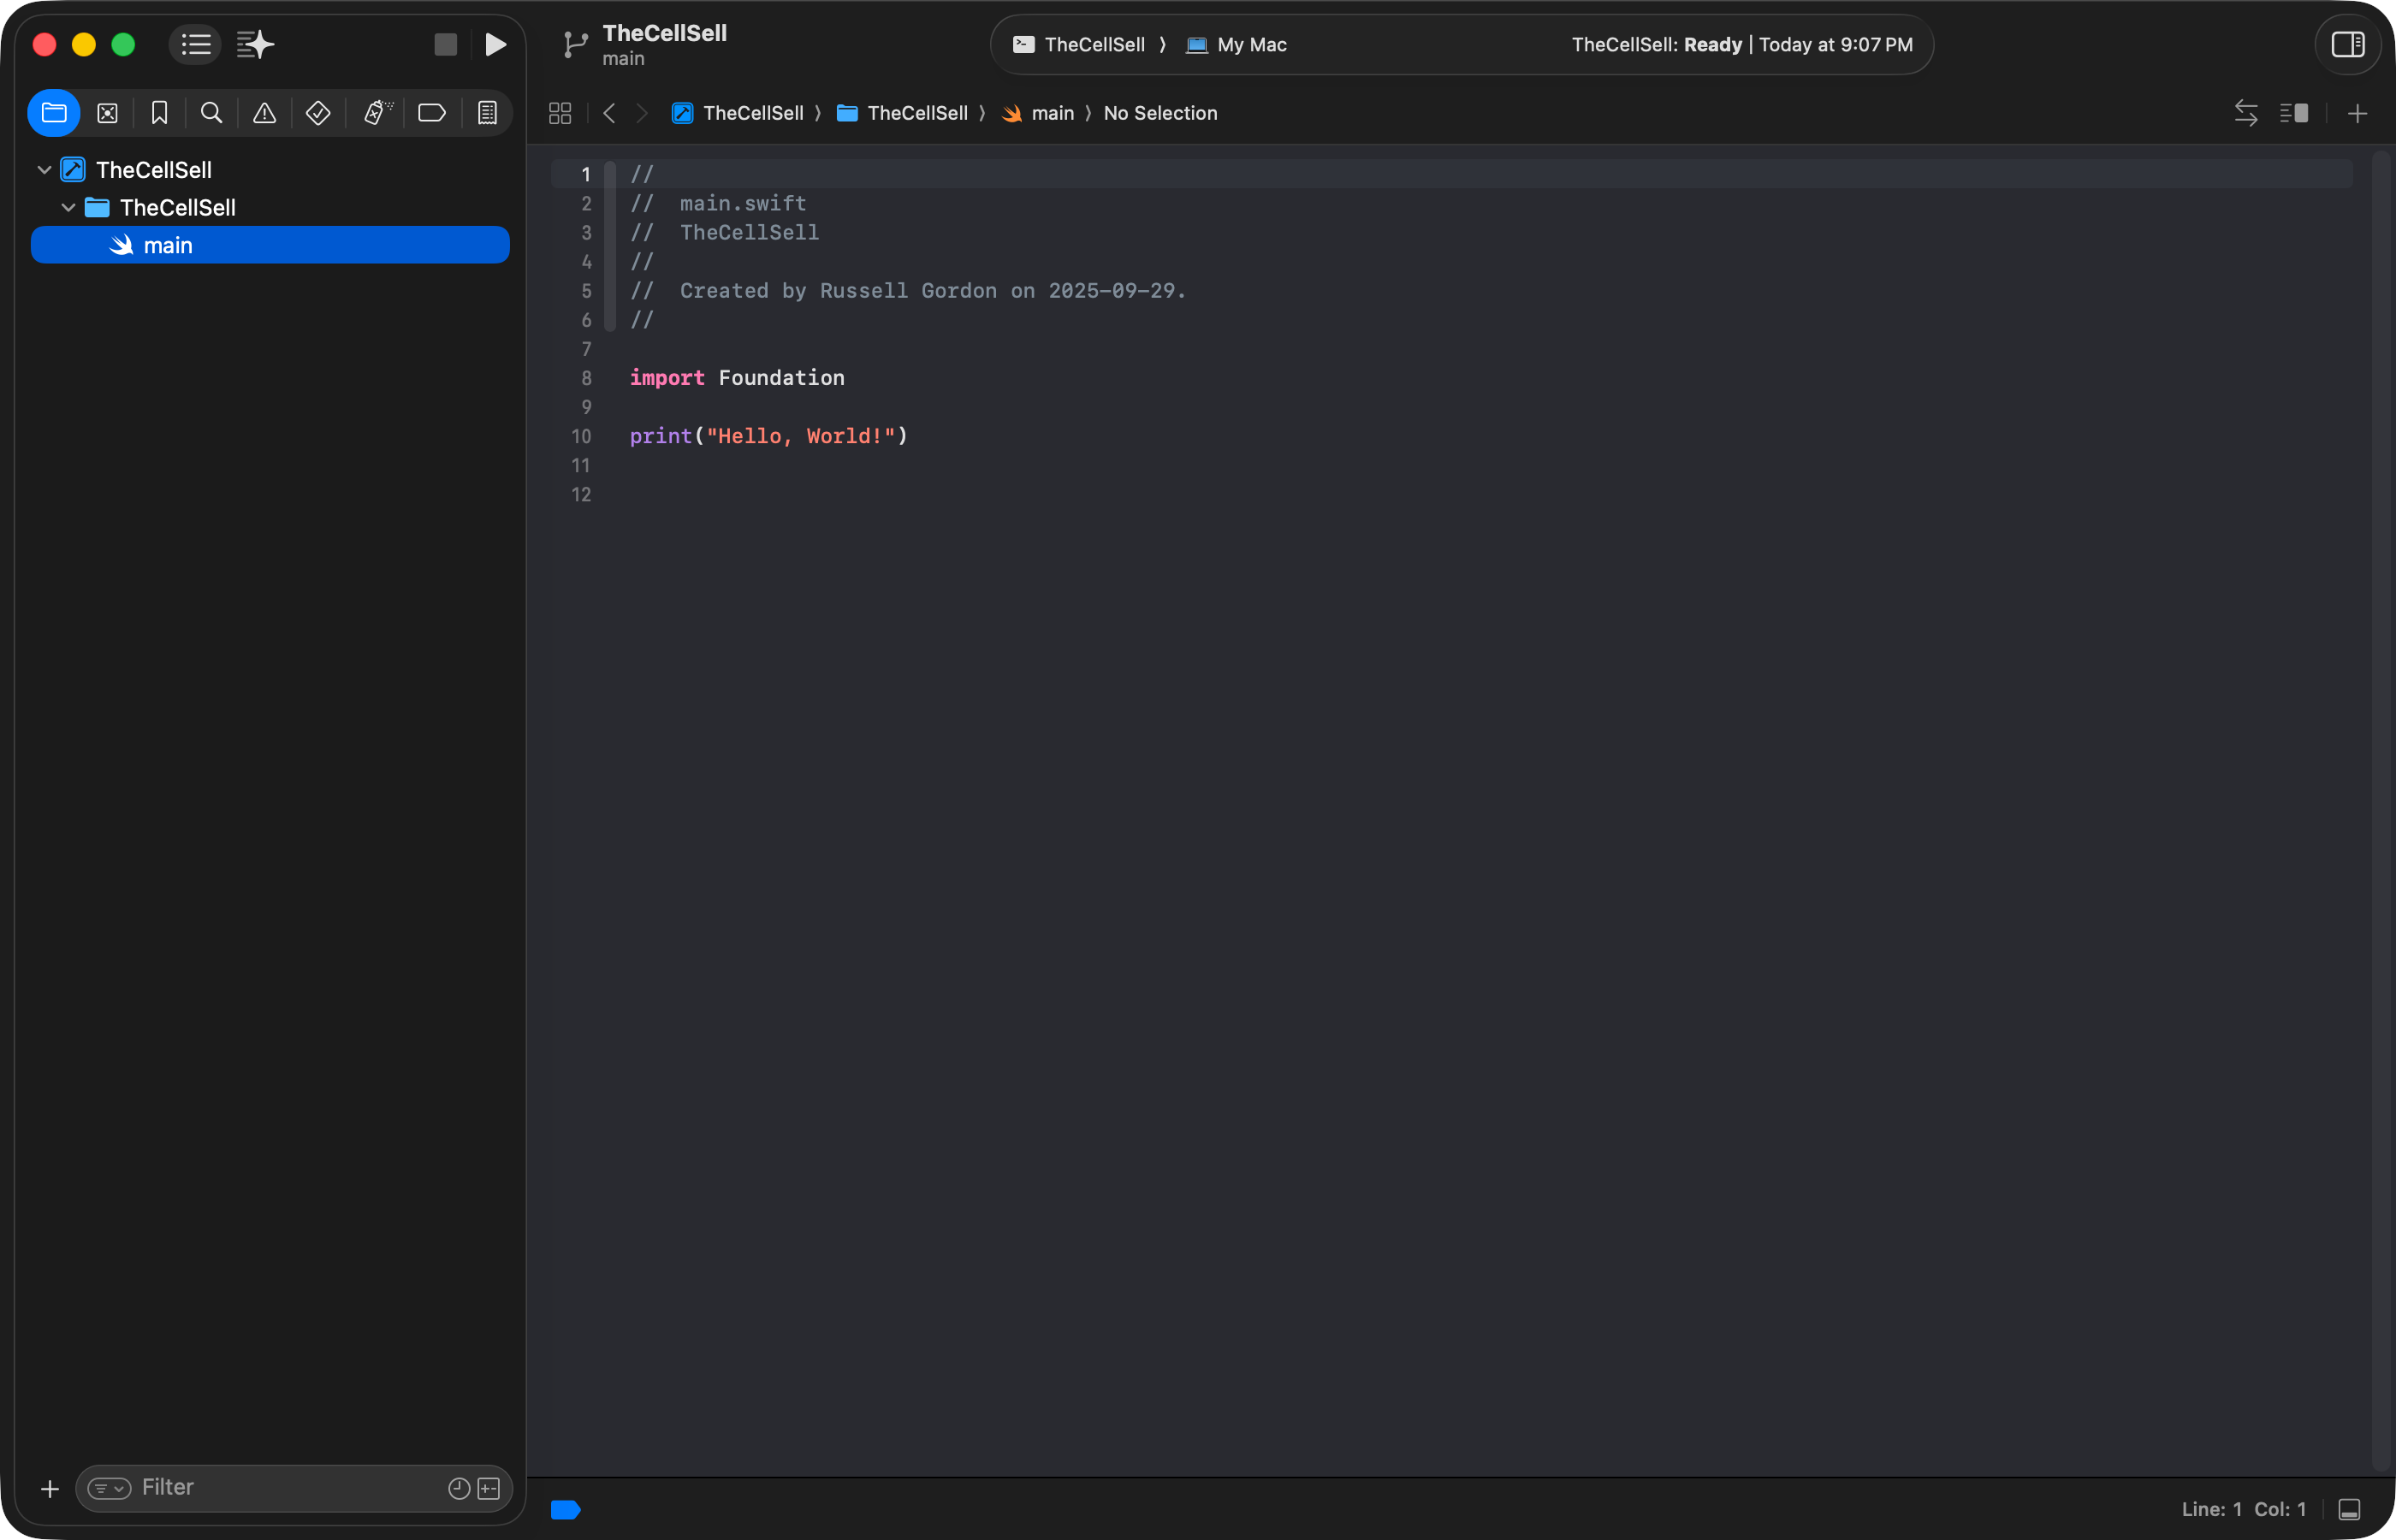Click the Run (play) button
The width and height of the screenshot is (2396, 1540).
tap(495, 44)
